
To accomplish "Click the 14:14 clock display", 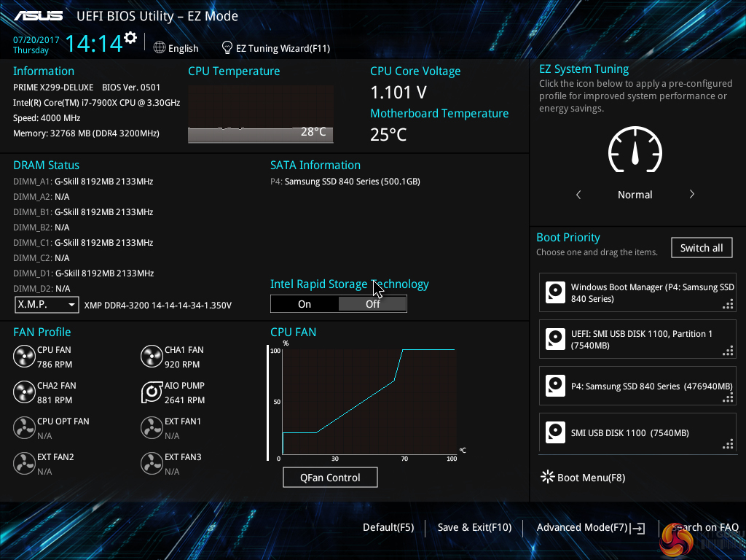I will (x=94, y=43).
